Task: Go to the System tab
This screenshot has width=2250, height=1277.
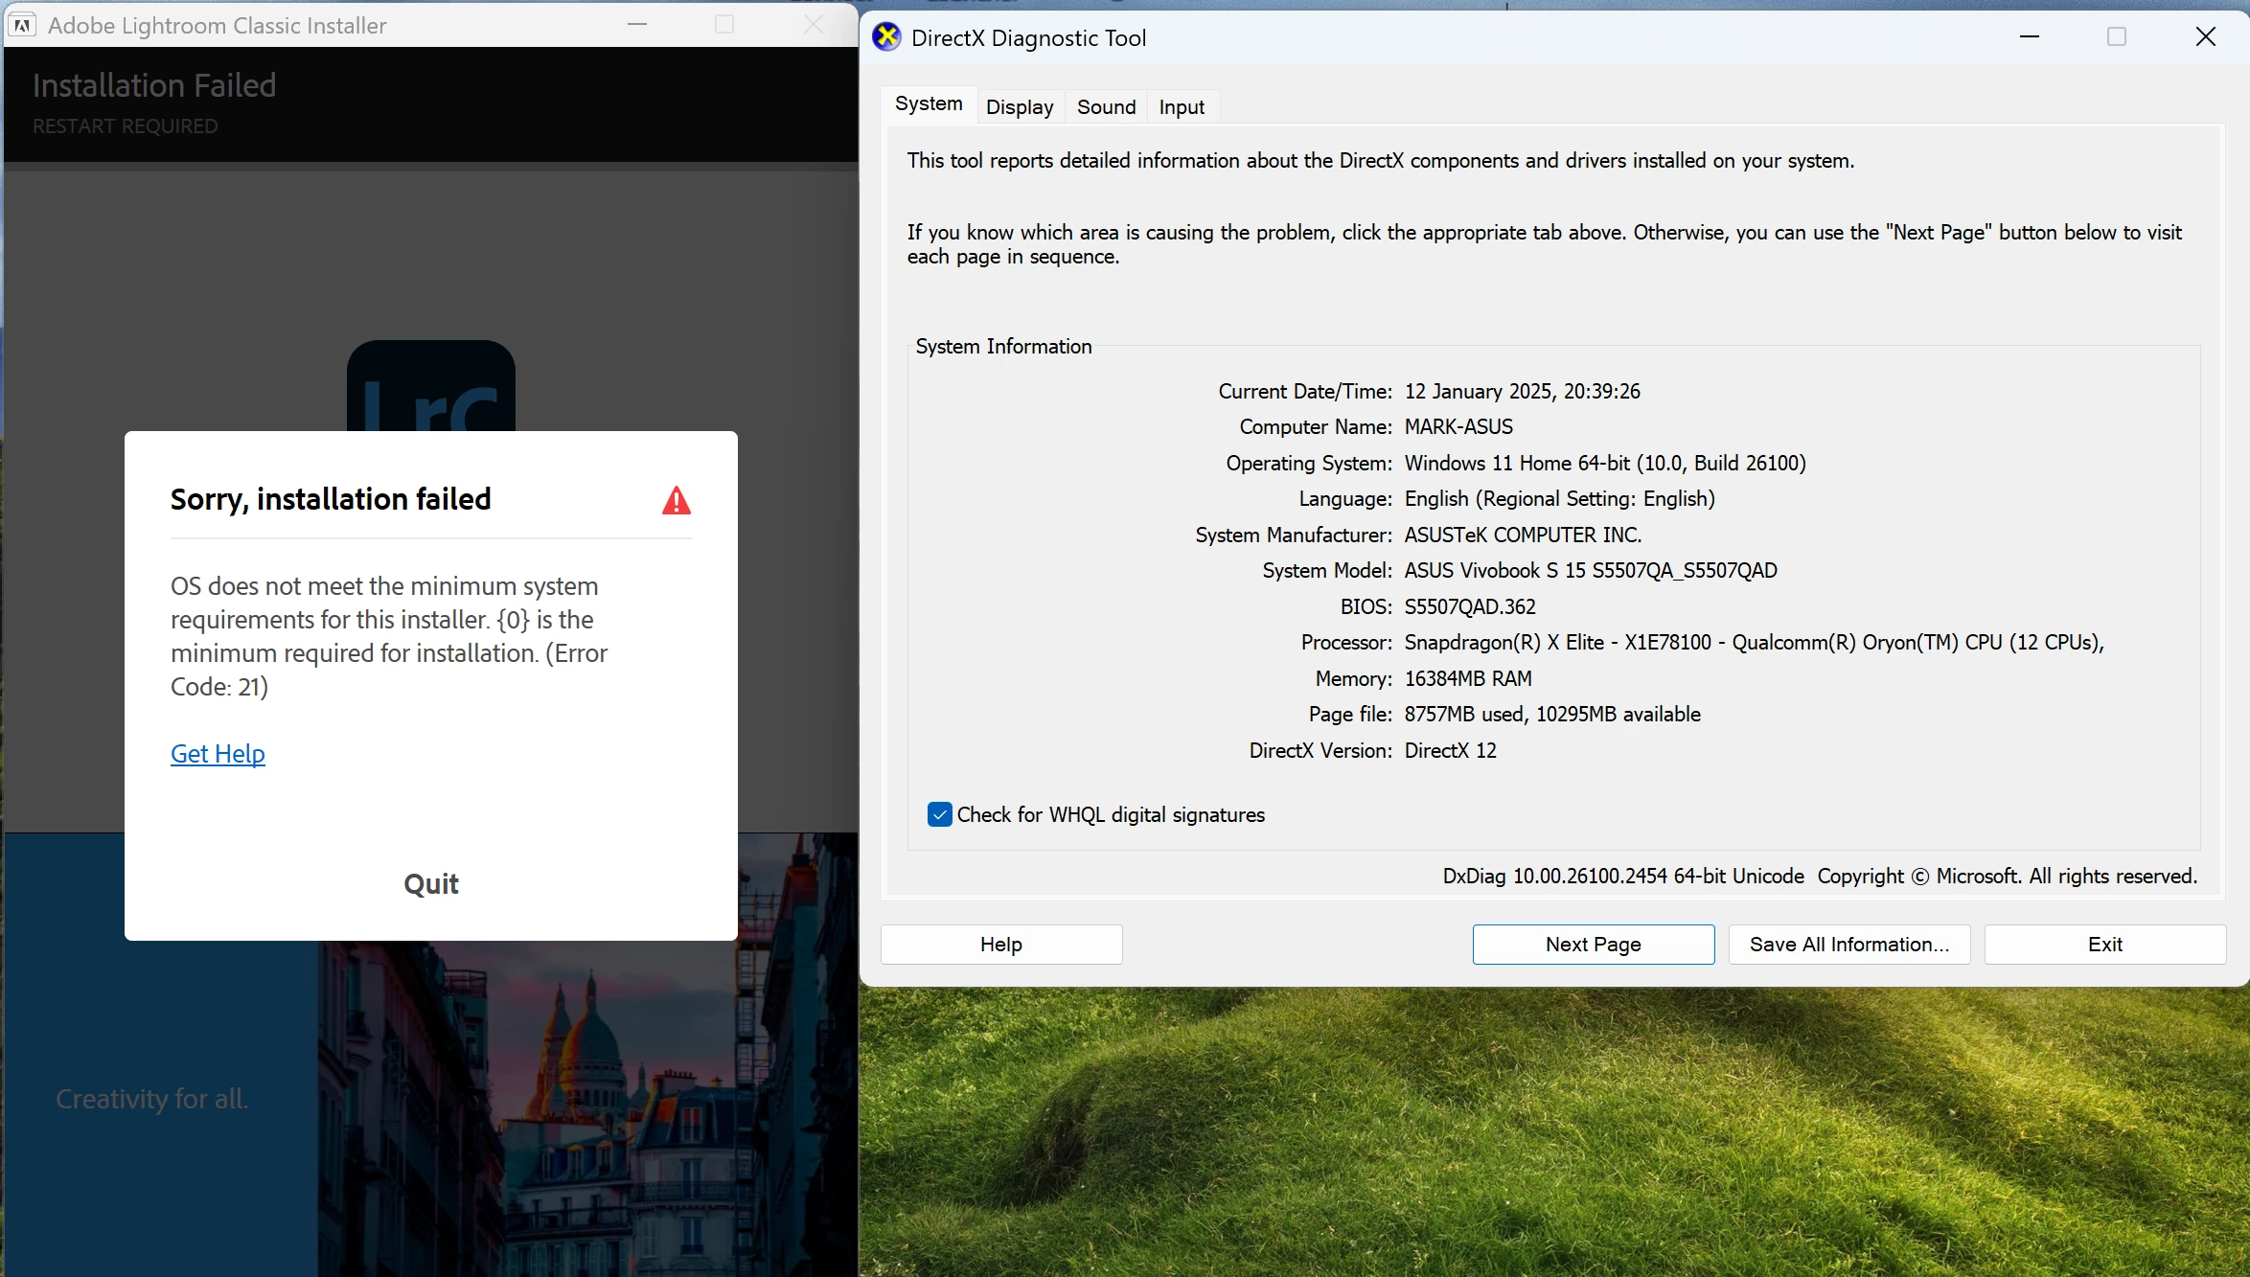Action: coord(928,104)
